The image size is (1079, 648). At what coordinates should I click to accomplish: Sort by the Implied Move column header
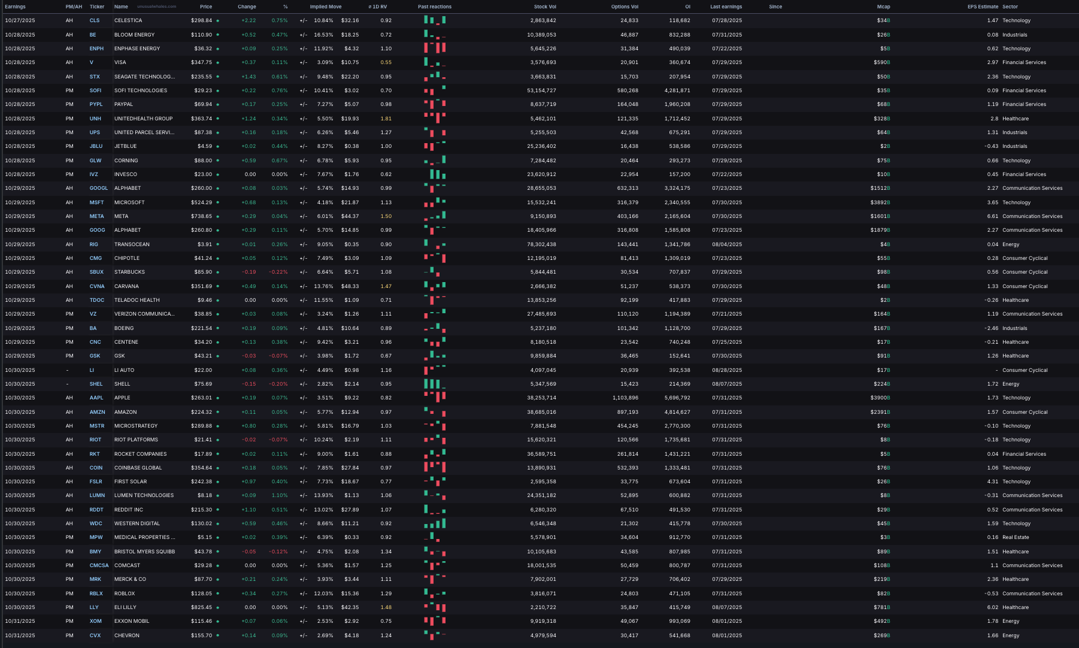tap(326, 7)
